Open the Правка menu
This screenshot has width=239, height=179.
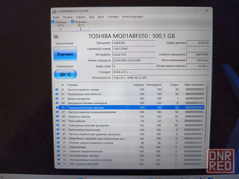68,17
